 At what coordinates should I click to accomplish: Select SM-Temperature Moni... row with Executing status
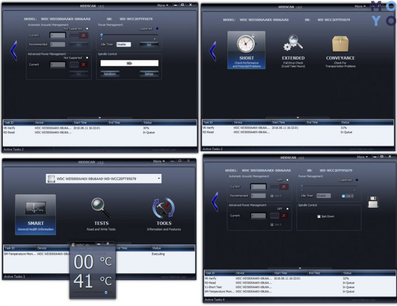click(99, 254)
